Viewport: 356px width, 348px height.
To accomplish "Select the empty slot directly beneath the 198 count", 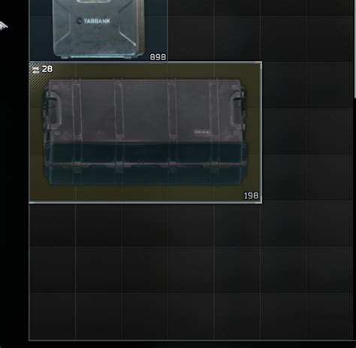I will coord(237,223).
